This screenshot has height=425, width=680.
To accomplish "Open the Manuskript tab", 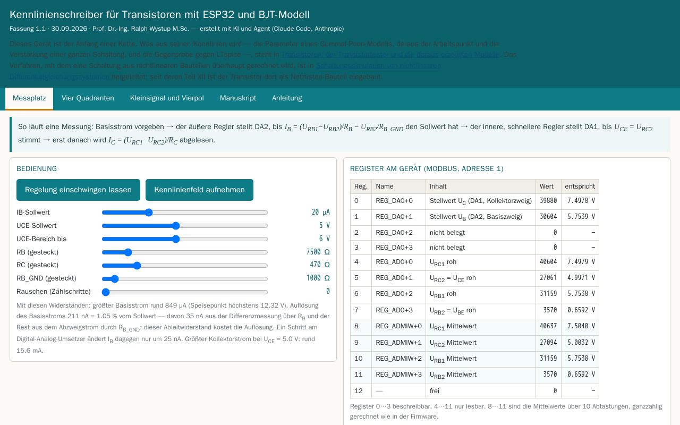I will [x=238, y=98].
